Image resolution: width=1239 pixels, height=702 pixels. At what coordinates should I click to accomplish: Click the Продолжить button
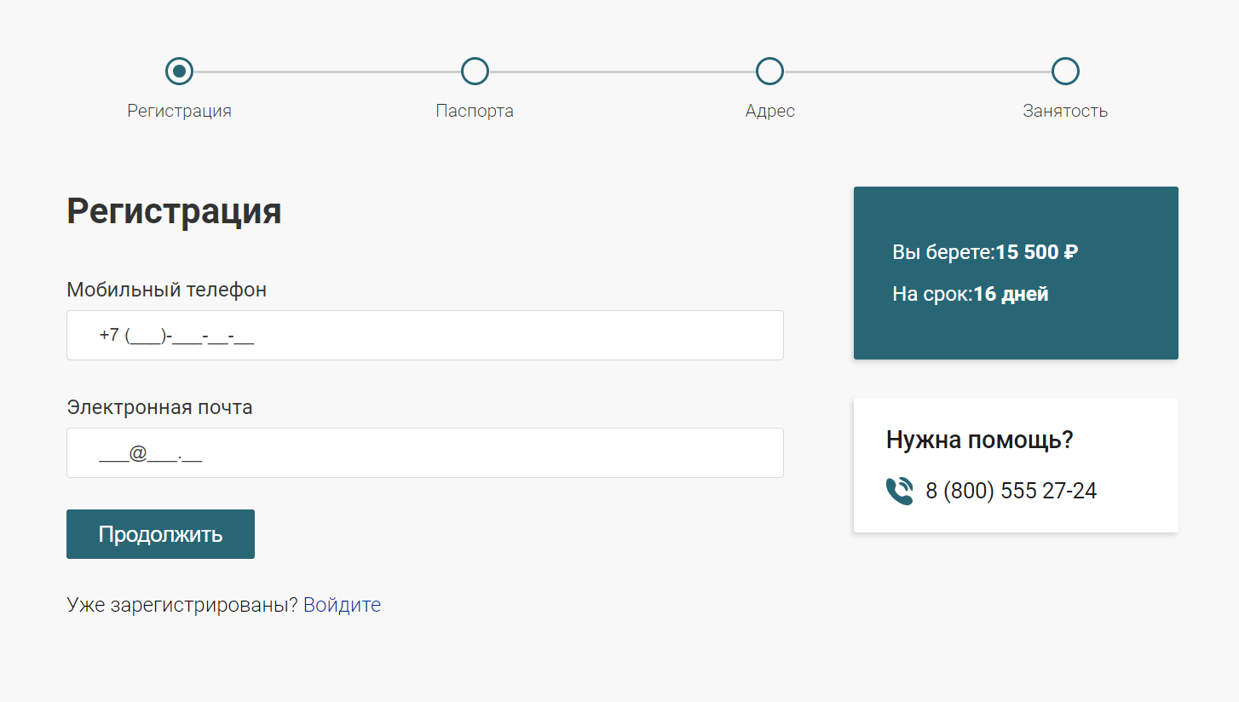pos(160,534)
